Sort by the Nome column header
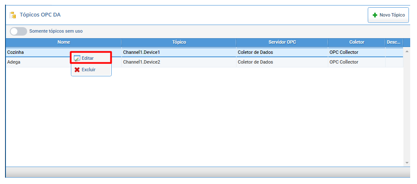 click(64, 42)
